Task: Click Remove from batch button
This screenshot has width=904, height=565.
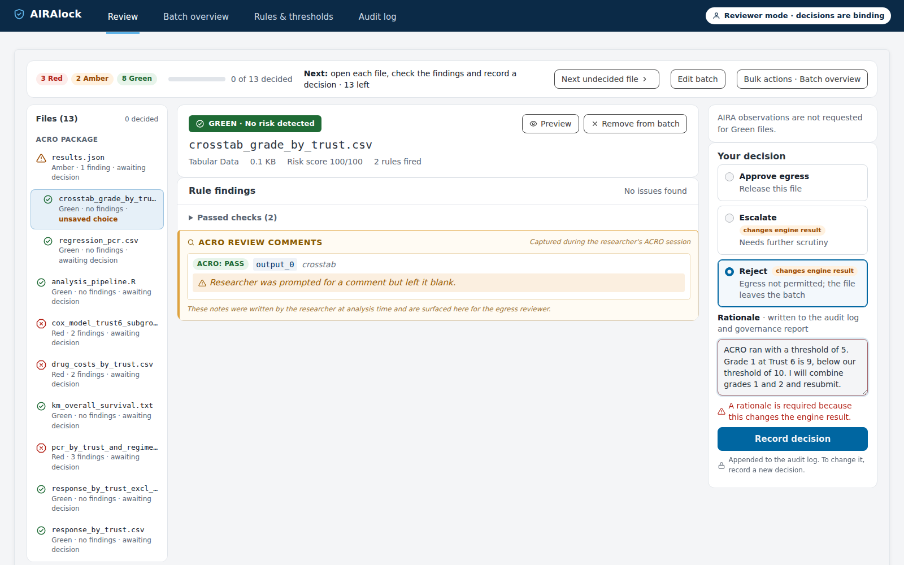Action: point(635,124)
